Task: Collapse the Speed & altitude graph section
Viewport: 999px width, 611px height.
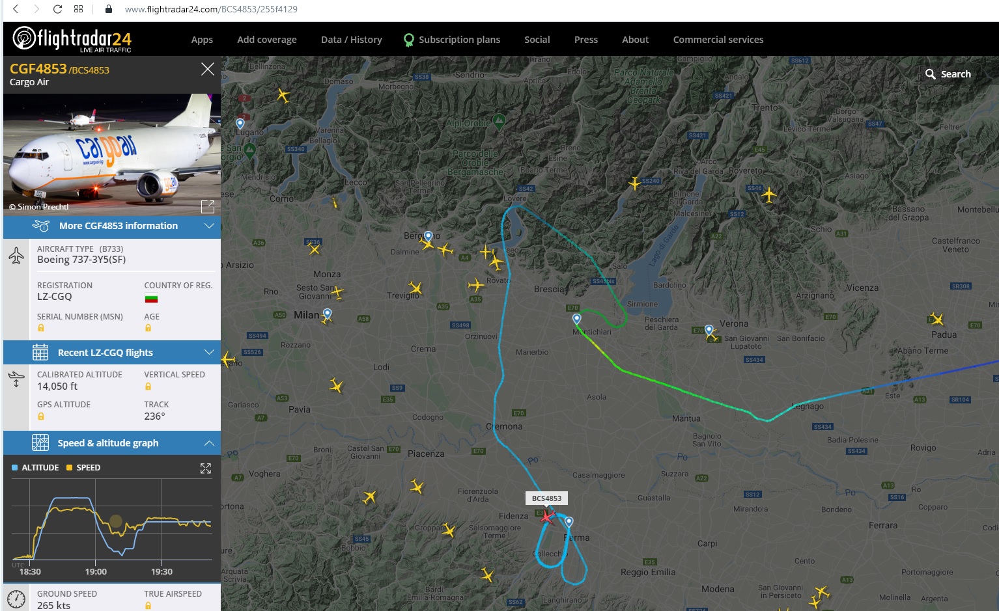Action: (112, 443)
